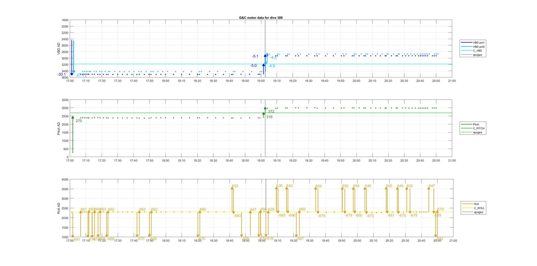Click the title 'G&C motor data for dive 389'
537x266 pixels.
pos(261,18)
